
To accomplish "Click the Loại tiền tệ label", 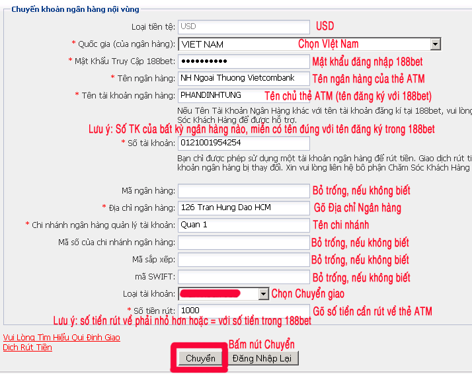I will [x=153, y=27].
